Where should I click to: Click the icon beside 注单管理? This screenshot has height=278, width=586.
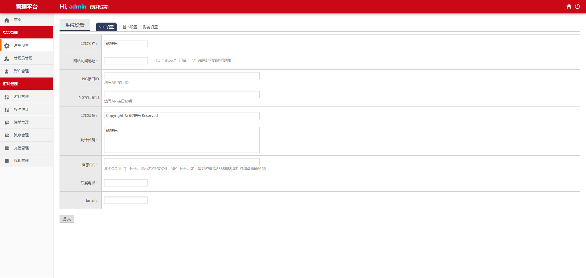click(x=7, y=123)
